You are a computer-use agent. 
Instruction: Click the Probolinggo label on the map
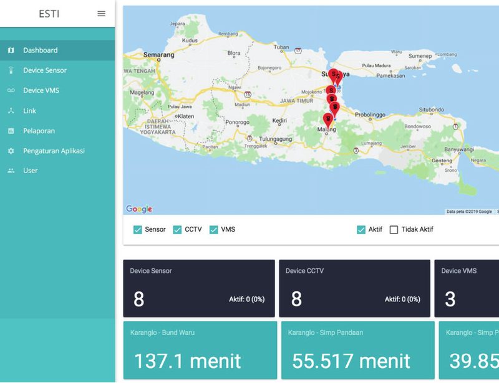(x=370, y=115)
